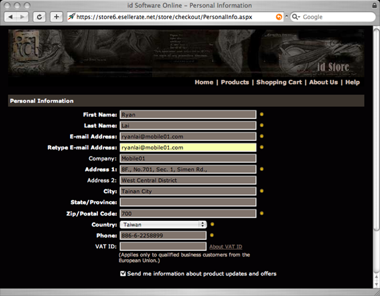Click the "Zip/Postal Code:" label
The width and height of the screenshot is (380, 296).
(x=92, y=213)
